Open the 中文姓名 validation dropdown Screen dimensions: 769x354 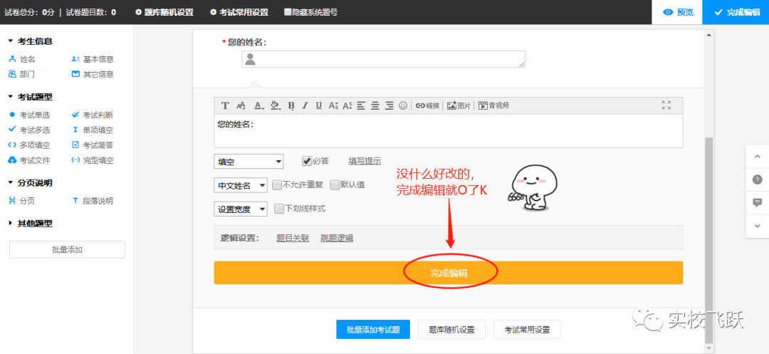(x=241, y=185)
